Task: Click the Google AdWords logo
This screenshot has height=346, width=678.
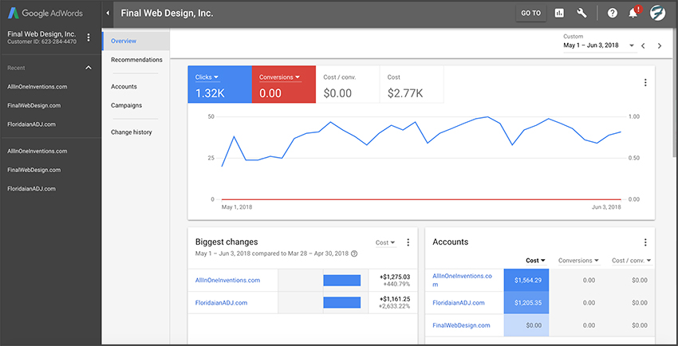Action: point(45,14)
